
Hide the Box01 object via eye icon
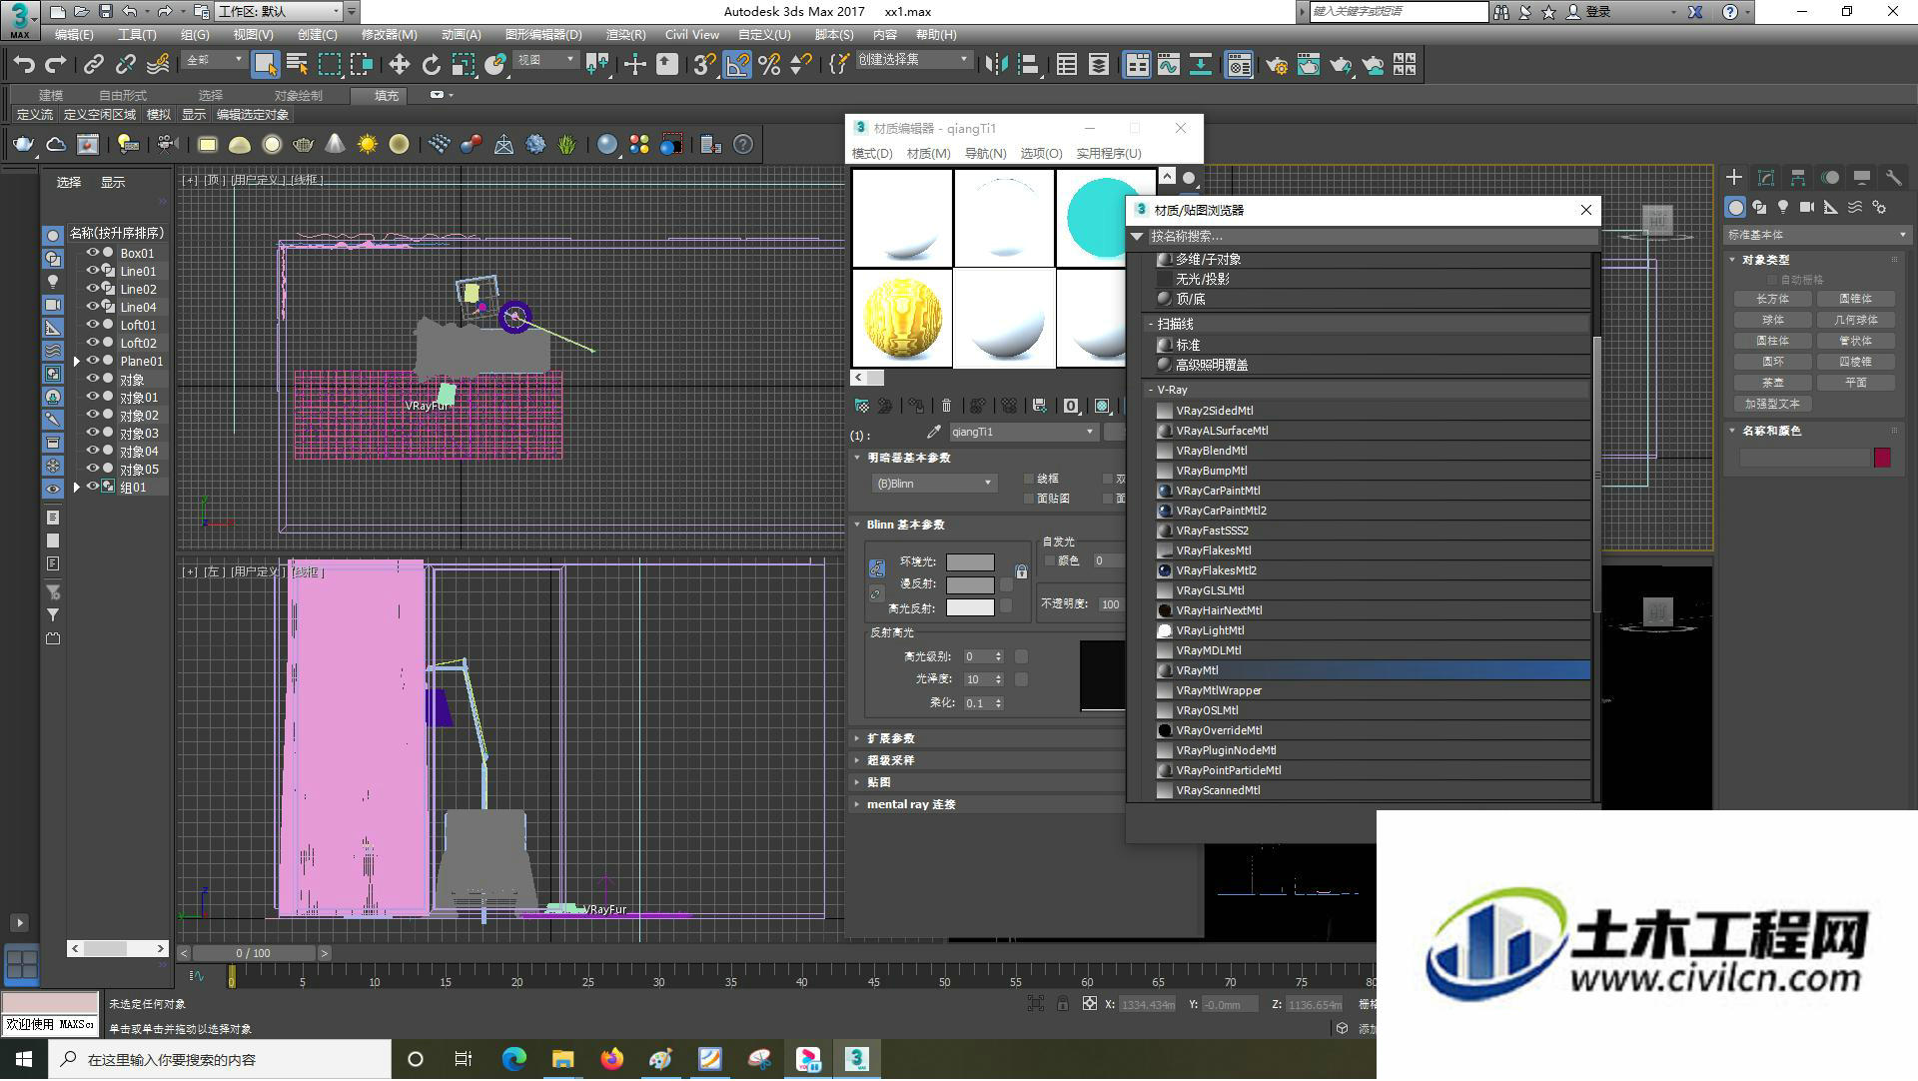click(x=92, y=253)
